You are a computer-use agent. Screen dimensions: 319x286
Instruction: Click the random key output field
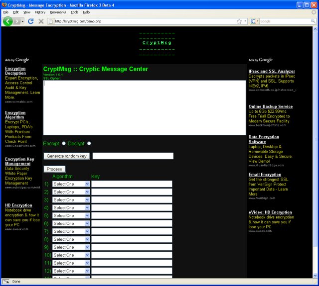[133, 156]
